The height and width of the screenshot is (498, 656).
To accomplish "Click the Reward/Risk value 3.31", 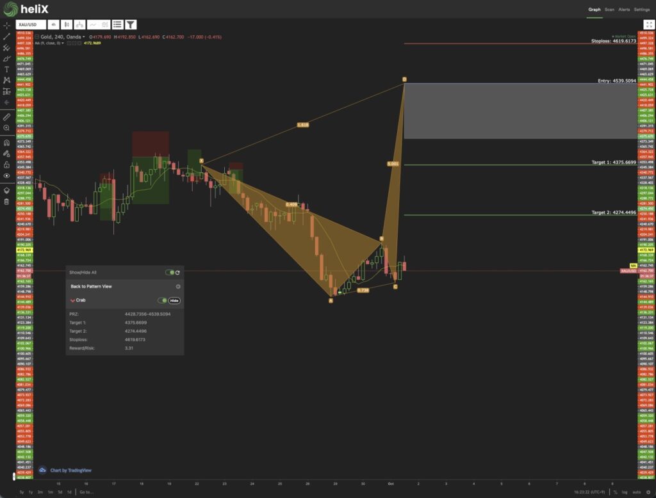I will (129, 348).
